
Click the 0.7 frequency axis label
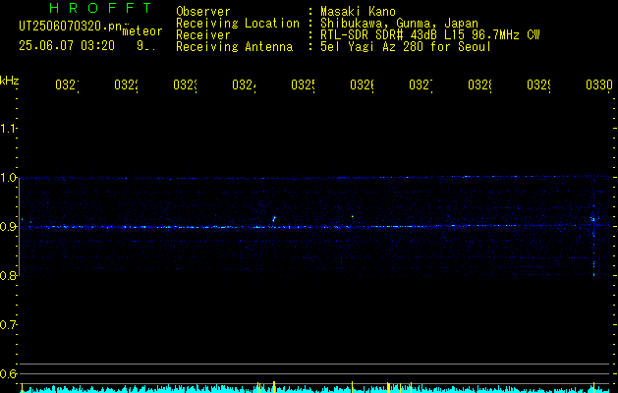8,325
